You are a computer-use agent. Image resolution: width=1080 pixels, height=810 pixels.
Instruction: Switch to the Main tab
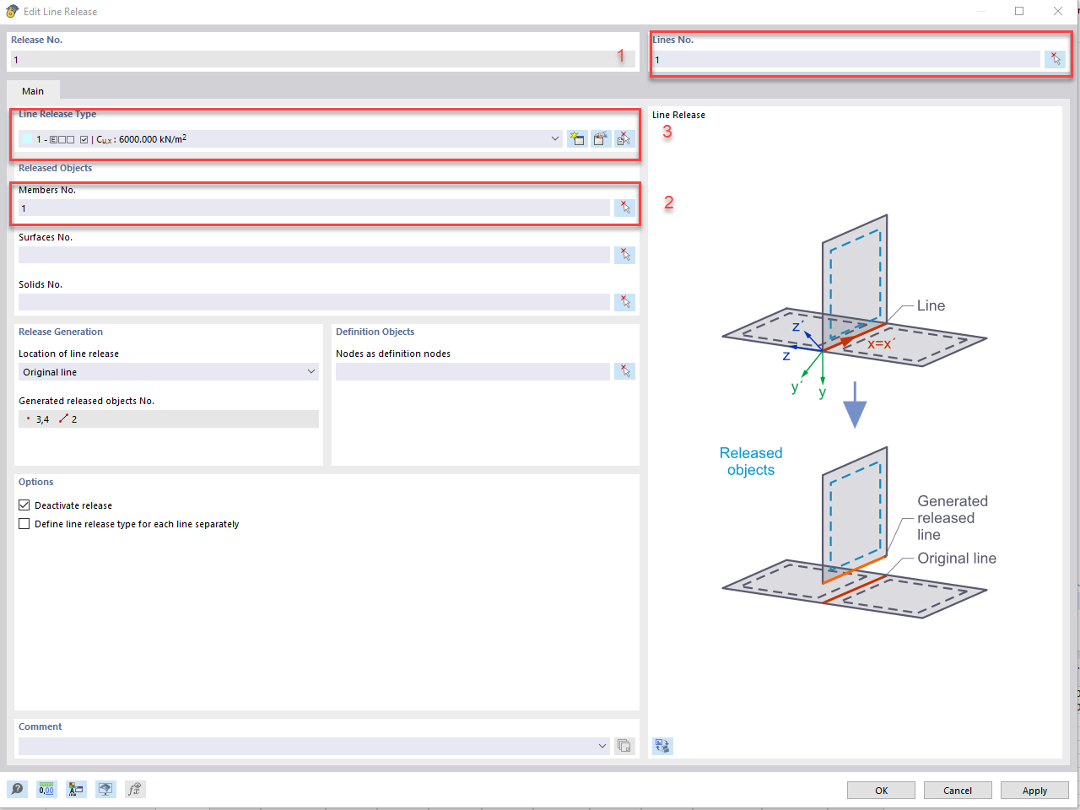tap(33, 90)
